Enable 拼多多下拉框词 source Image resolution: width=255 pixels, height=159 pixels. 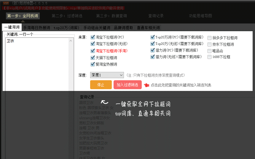click(209, 38)
